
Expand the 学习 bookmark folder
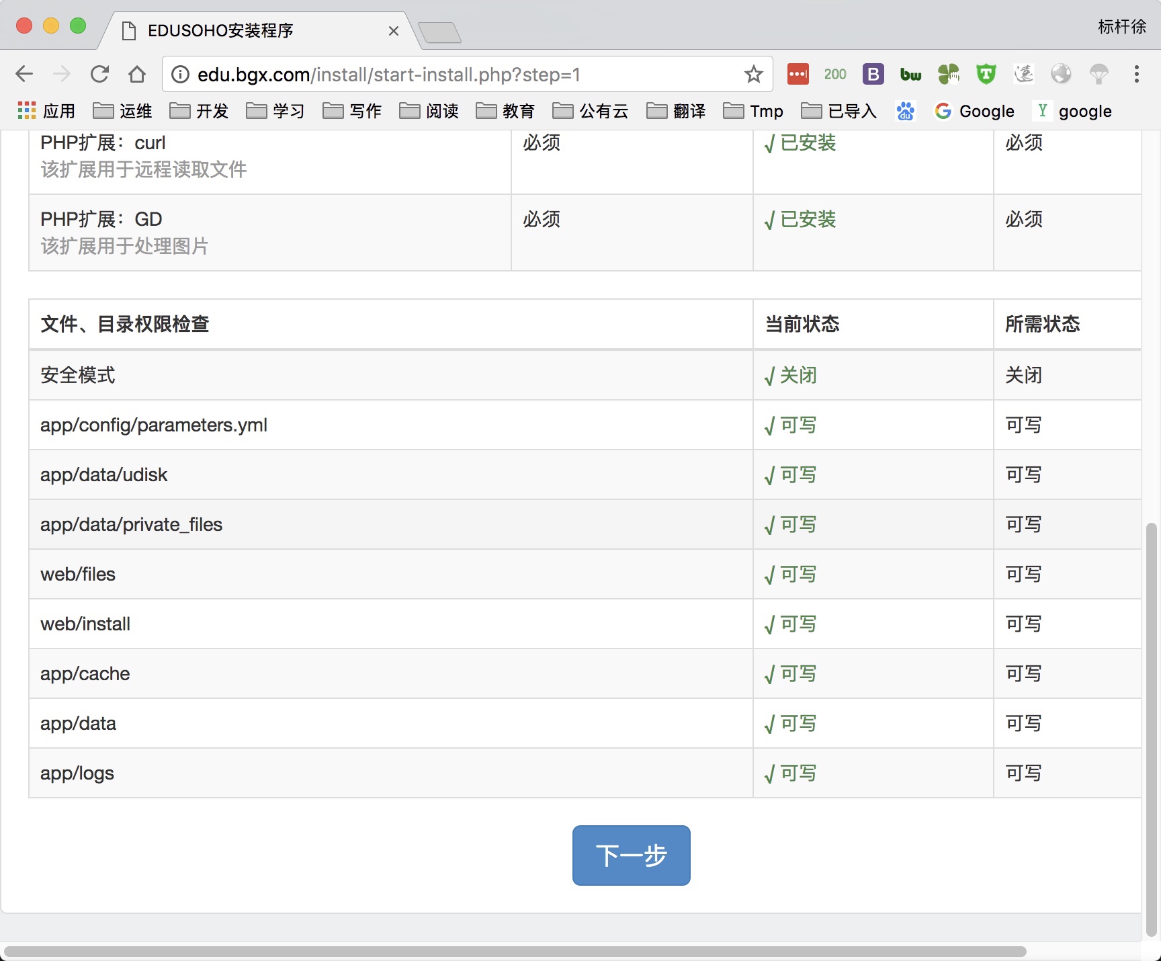click(275, 111)
